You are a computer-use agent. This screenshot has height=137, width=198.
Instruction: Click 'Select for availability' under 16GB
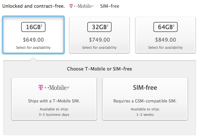[33, 48]
